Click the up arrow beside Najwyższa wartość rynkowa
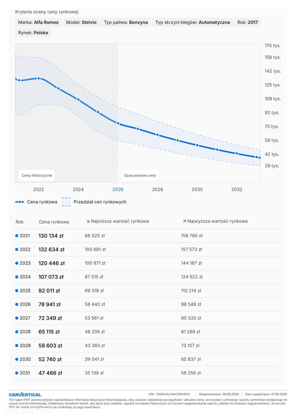Viewport: 296px width, 418px height. tap(184, 221)
